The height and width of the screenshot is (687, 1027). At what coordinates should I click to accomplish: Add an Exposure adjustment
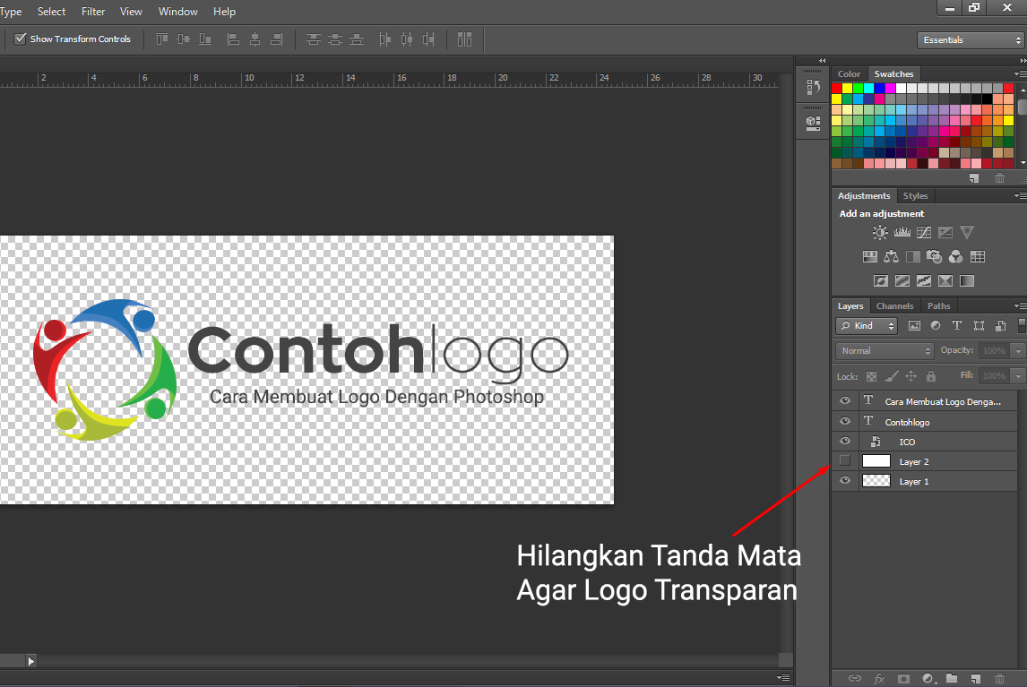[x=945, y=233]
